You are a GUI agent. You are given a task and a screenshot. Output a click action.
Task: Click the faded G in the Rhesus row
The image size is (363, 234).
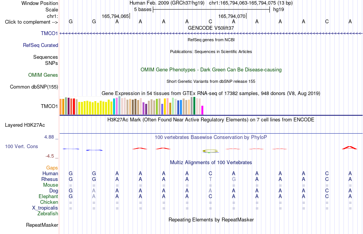[x=233, y=179]
